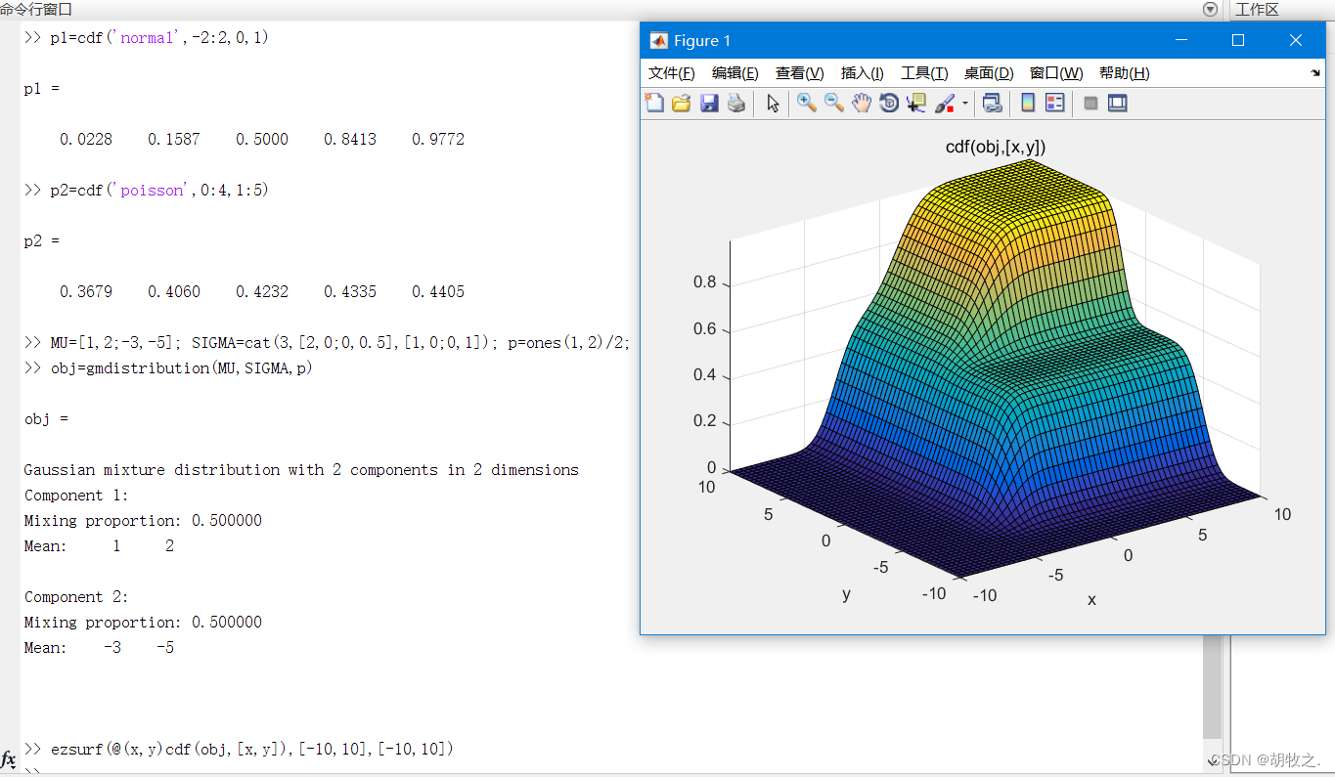Select the Brush data tool

945,103
